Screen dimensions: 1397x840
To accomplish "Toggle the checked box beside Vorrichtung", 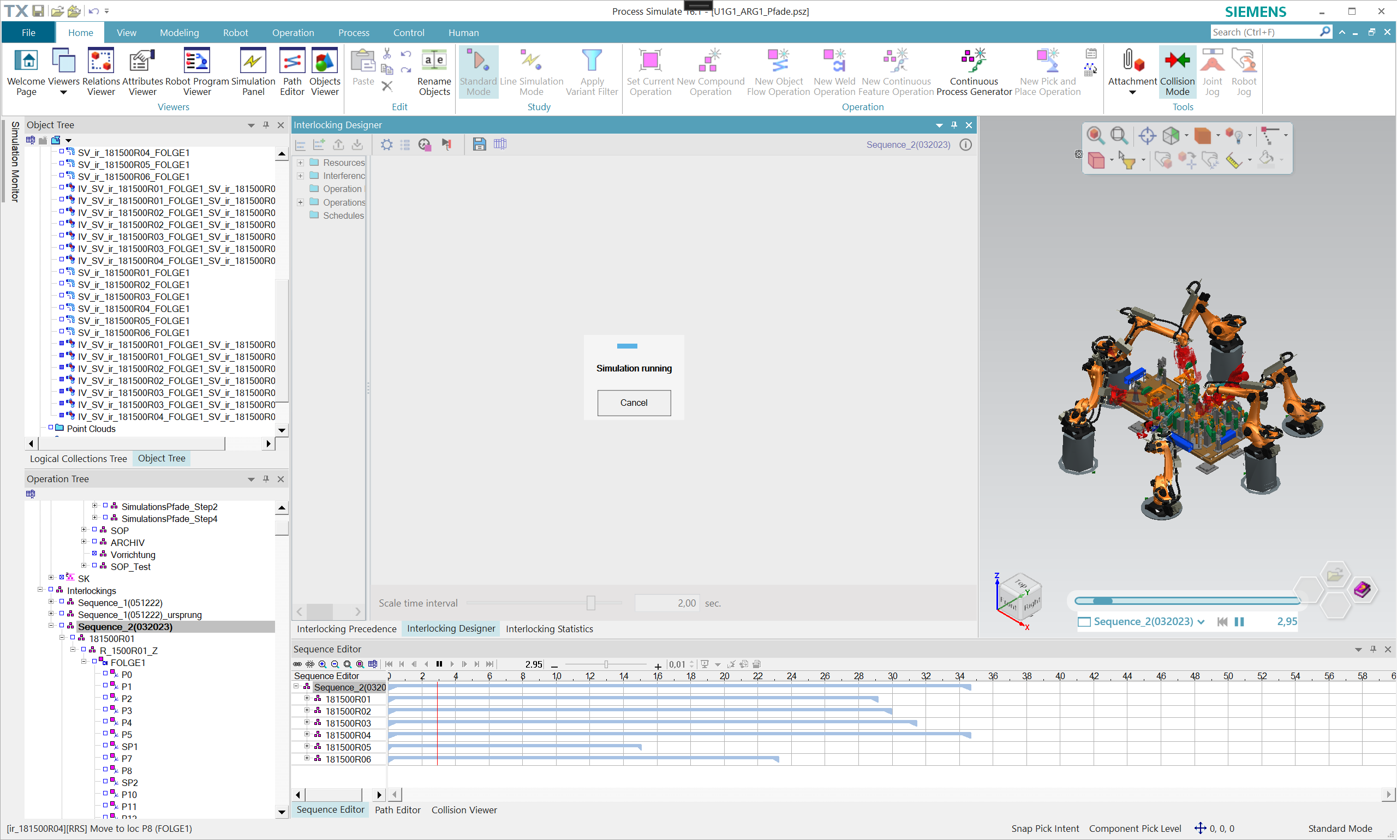I will click(94, 554).
